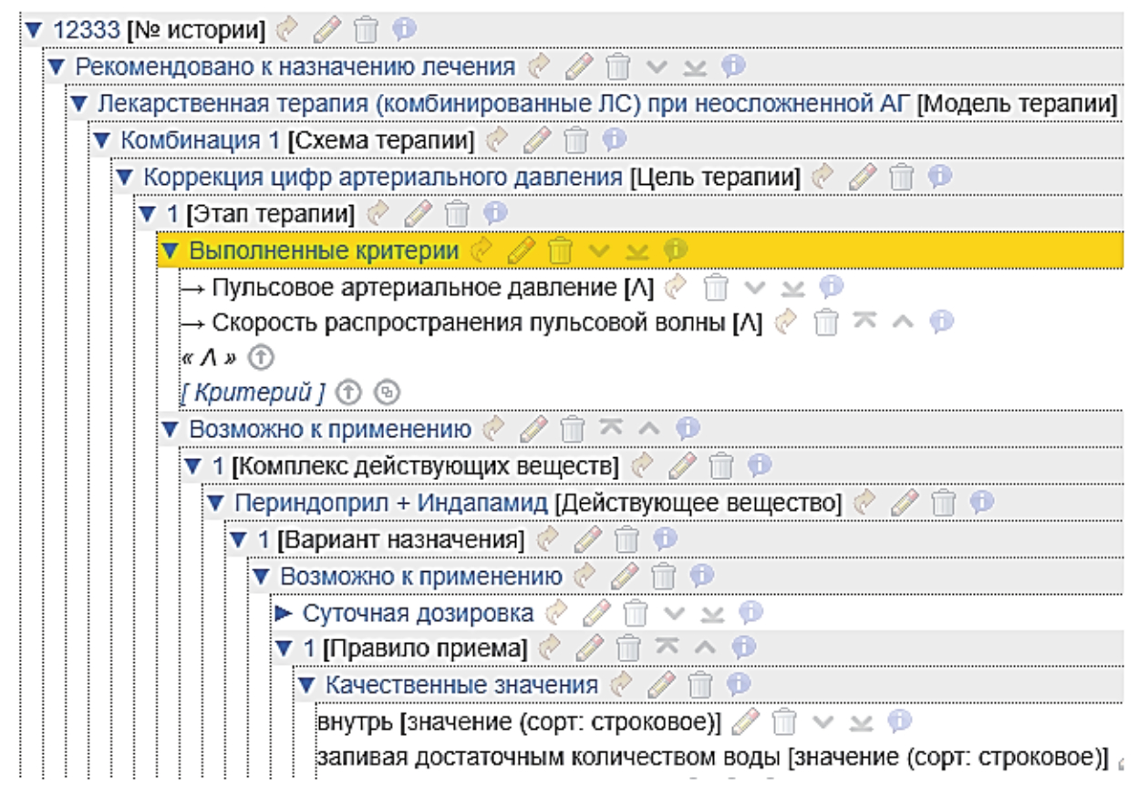Delete the Комбинация 1 node via trash icon

[x=576, y=139]
